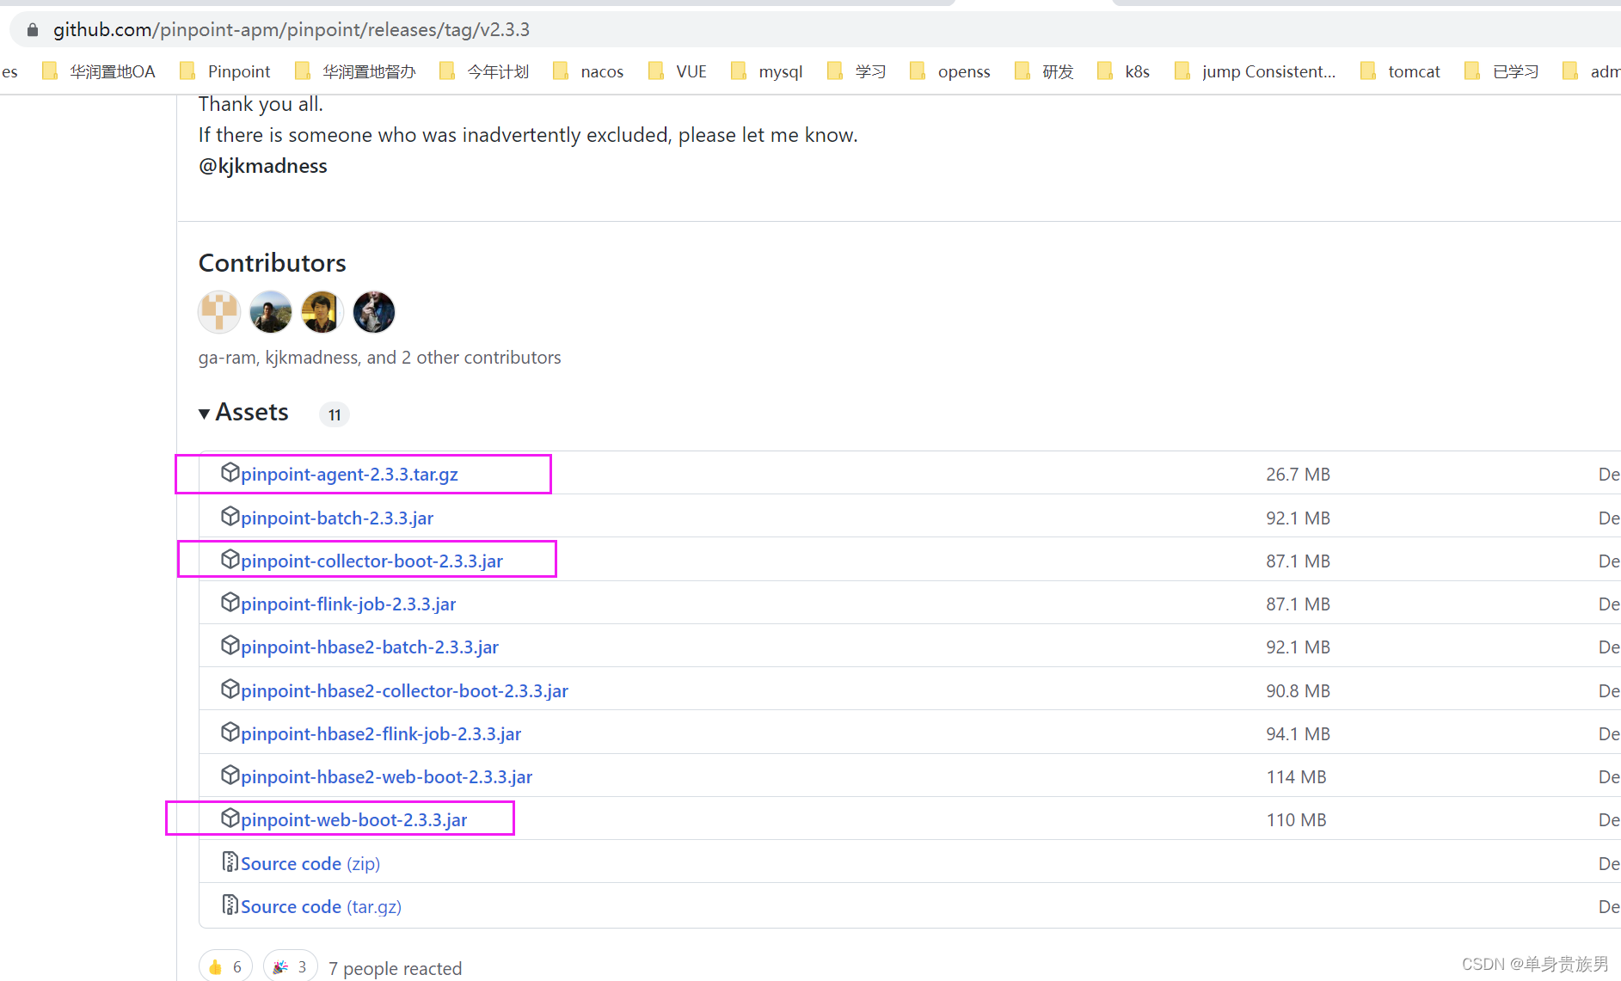This screenshot has height=981, width=1621.
Task: Open the first contributor's pixelated avatar
Action: coord(219,312)
